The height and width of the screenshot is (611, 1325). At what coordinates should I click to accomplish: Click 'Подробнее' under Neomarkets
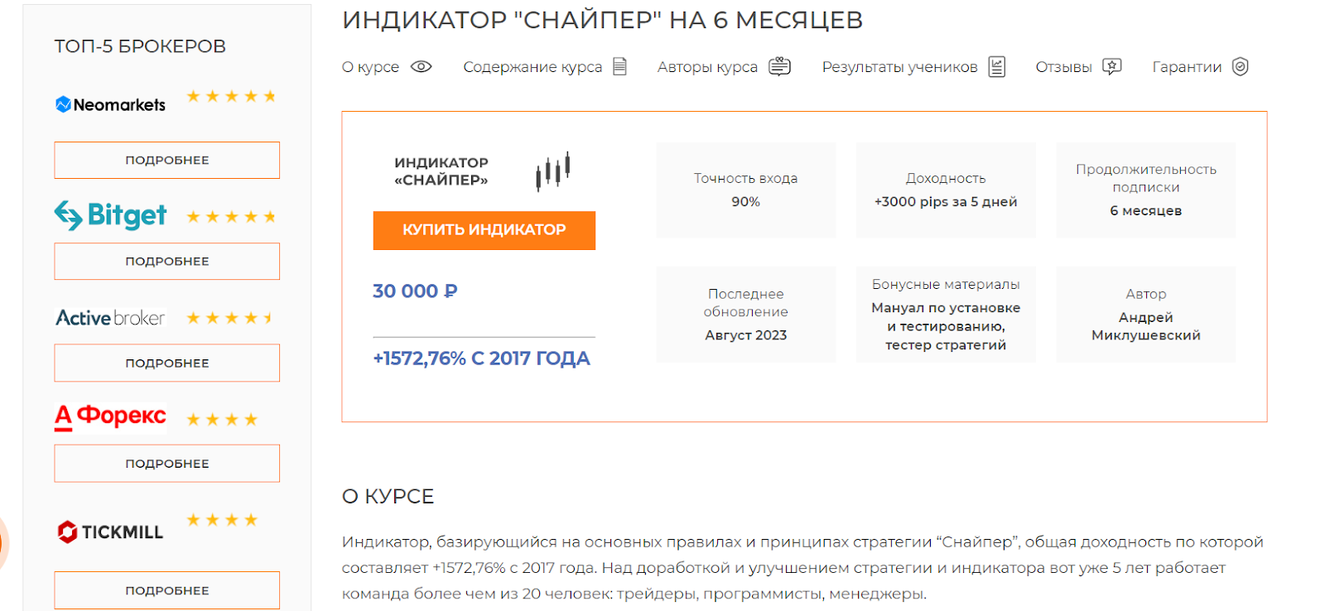click(x=166, y=160)
